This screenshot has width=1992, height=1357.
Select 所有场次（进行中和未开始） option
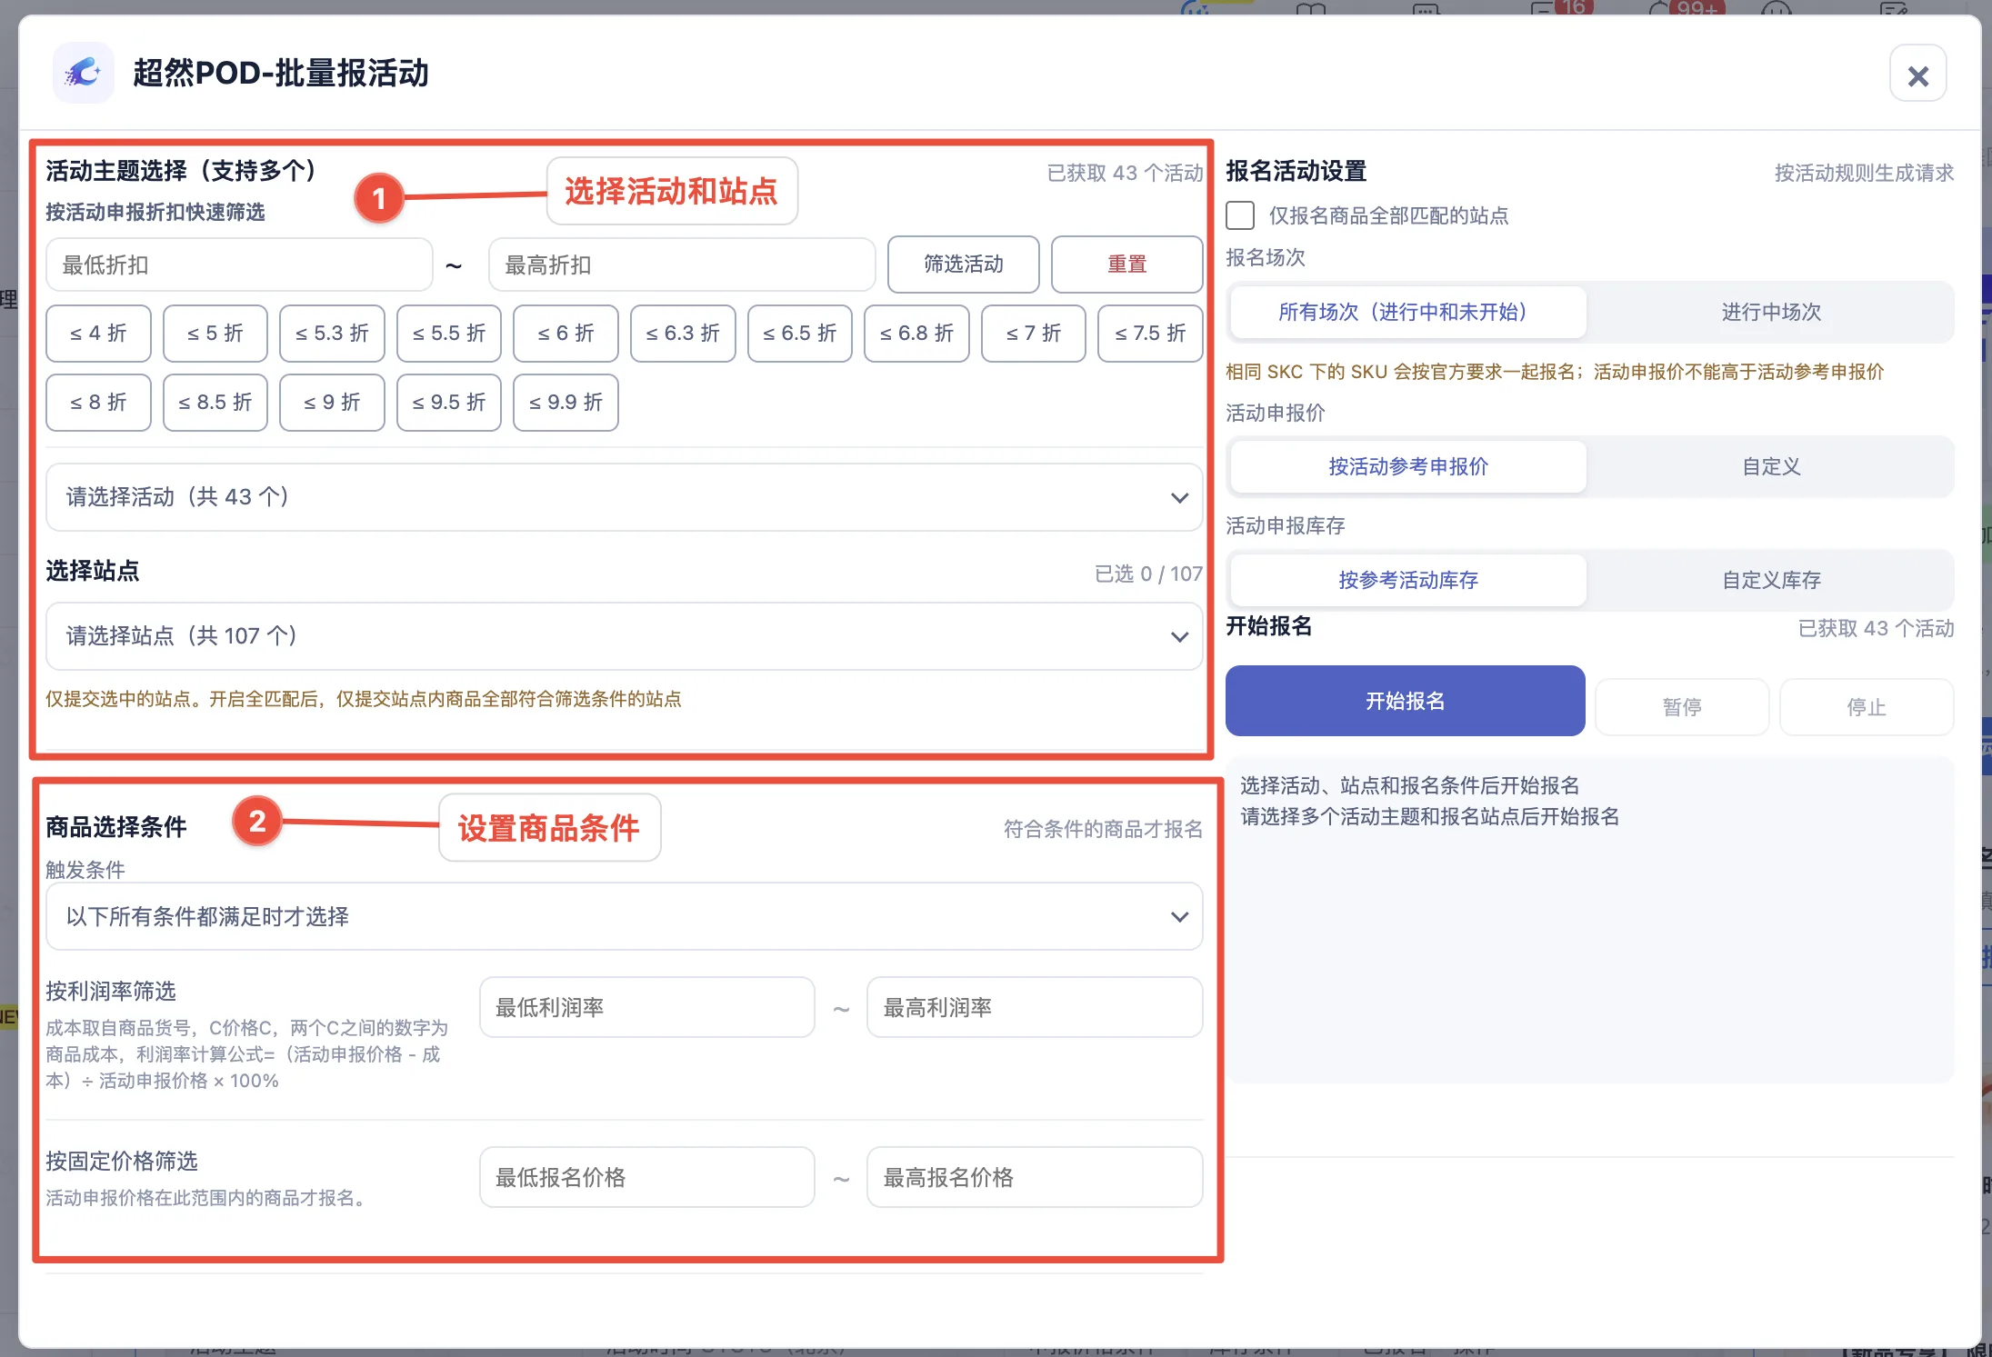click(x=1407, y=312)
